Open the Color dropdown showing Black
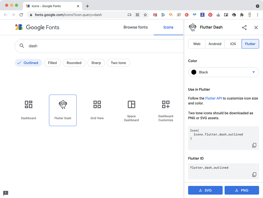 tap(223, 72)
